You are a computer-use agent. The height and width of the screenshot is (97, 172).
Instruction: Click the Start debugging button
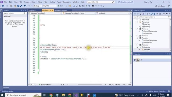pos(60,6)
